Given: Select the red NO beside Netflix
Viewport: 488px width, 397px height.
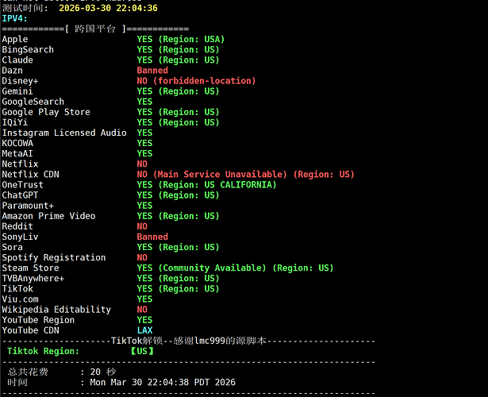Looking at the screenshot, I should click(x=142, y=164).
